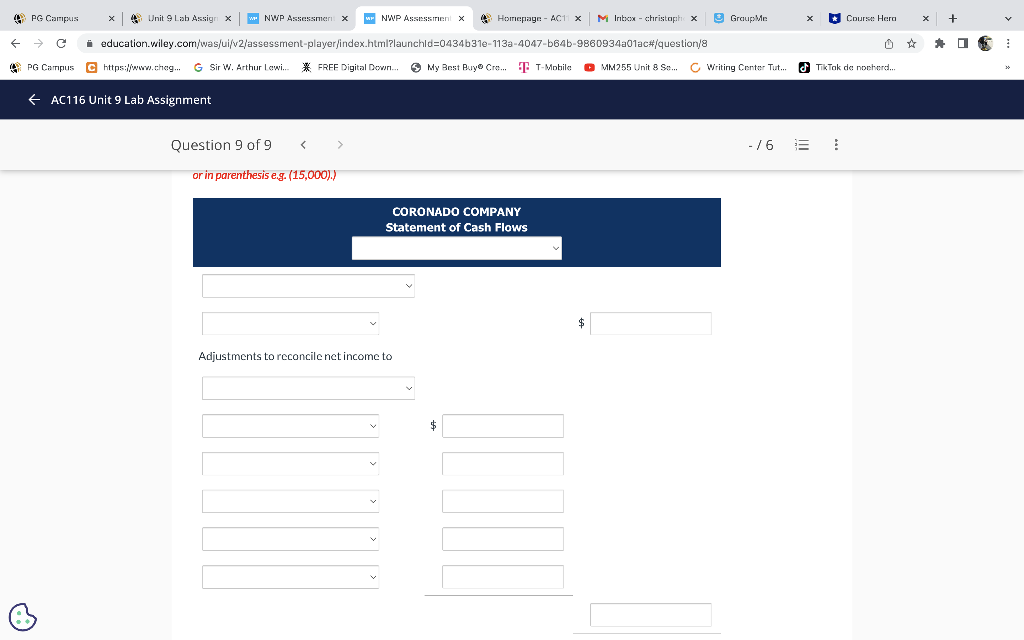Image resolution: width=1024 pixels, height=640 pixels.
Task: Open the Statement of Cash Flows period dropdown
Action: [456, 247]
